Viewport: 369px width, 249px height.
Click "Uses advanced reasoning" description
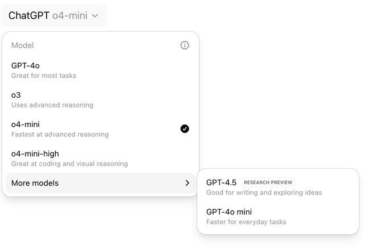click(52, 105)
